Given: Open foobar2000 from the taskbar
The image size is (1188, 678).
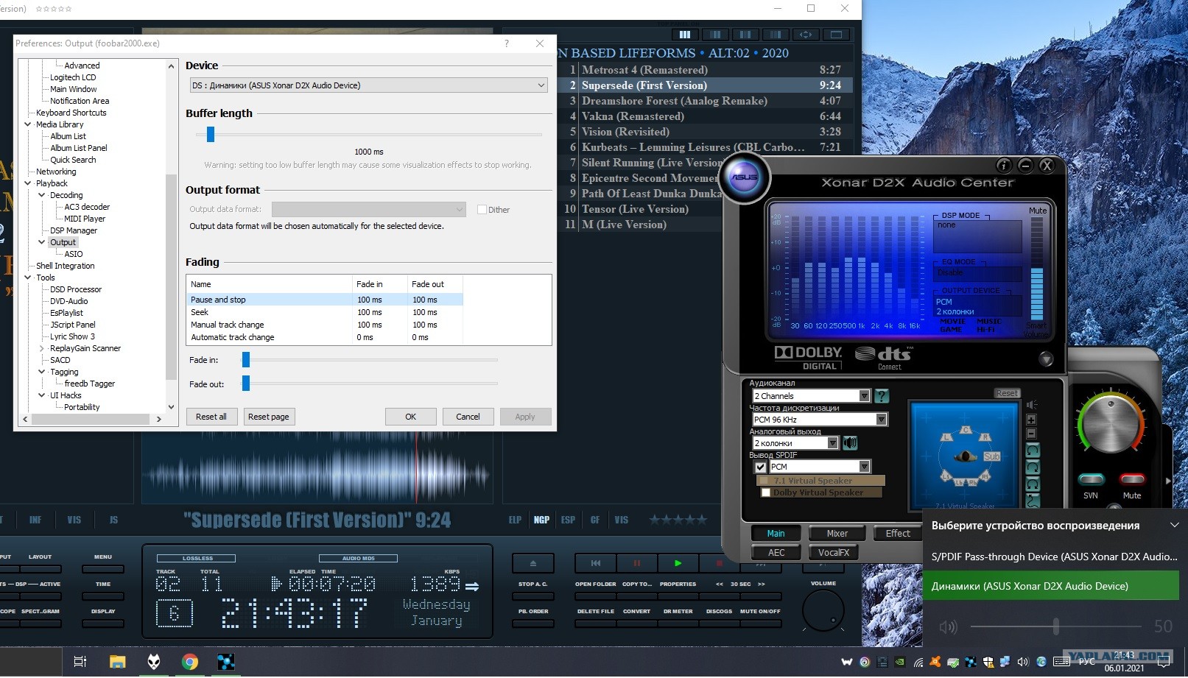Looking at the screenshot, I should tap(154, 662).
